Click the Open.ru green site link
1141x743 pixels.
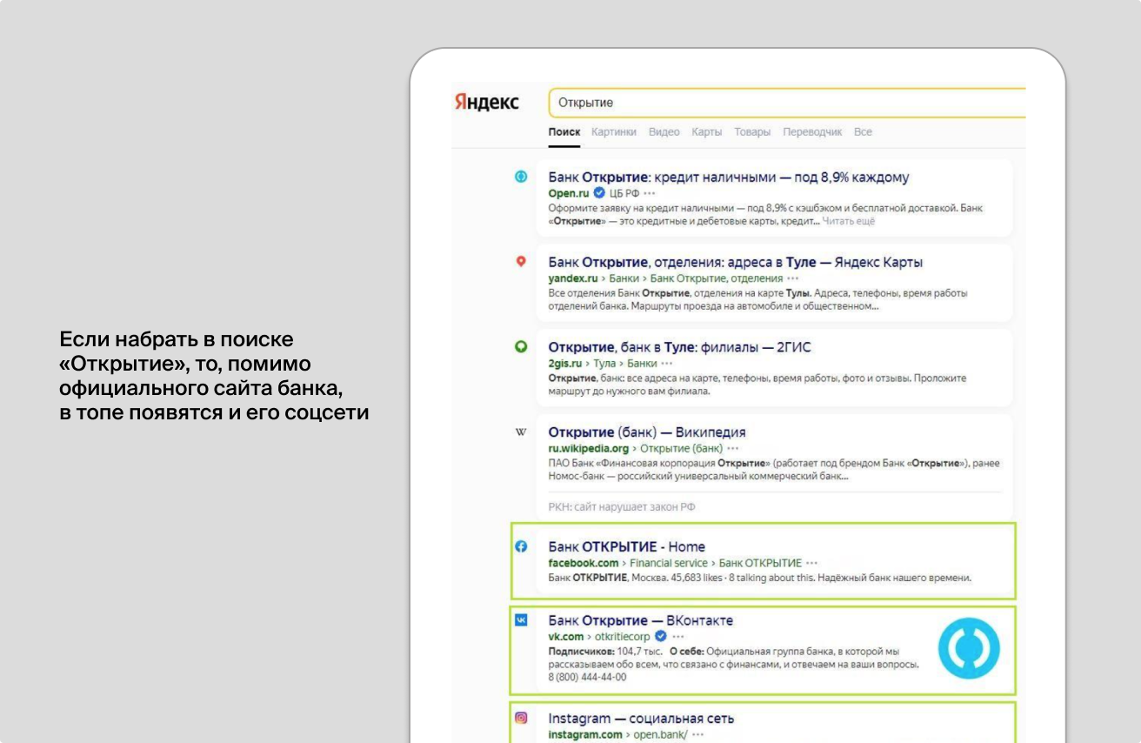569,193
